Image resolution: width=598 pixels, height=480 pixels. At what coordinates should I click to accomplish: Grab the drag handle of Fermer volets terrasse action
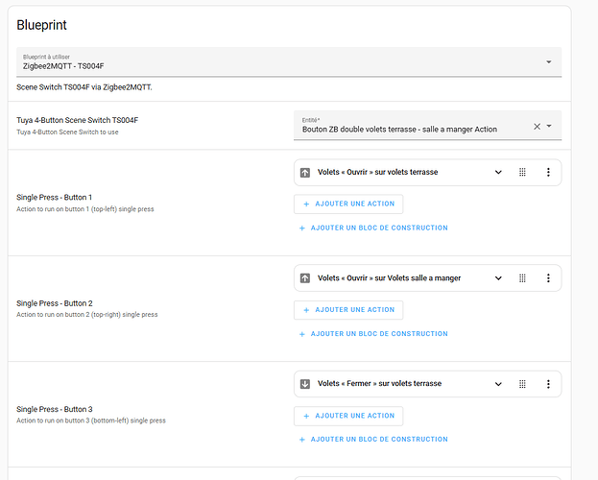523,384
